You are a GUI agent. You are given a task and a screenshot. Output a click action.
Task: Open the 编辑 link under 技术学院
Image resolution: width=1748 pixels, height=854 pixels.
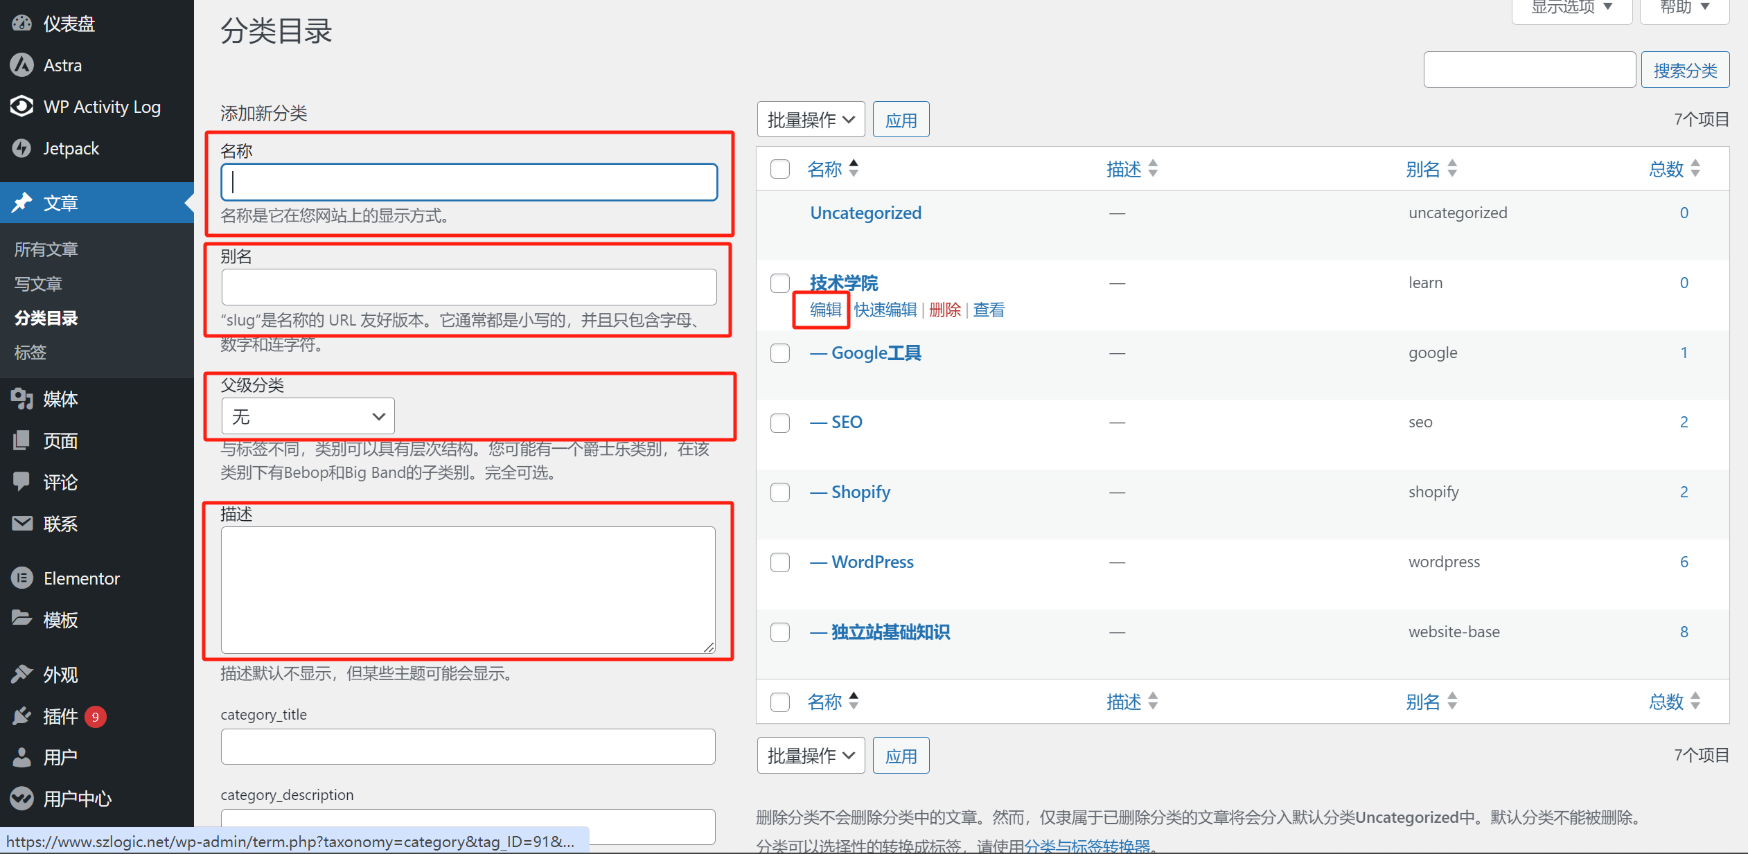(821, 310)
